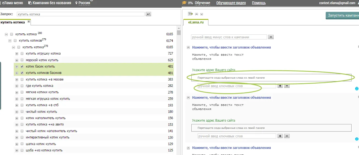Collapse the купить котиков 279 node

(x=10, y=41)
